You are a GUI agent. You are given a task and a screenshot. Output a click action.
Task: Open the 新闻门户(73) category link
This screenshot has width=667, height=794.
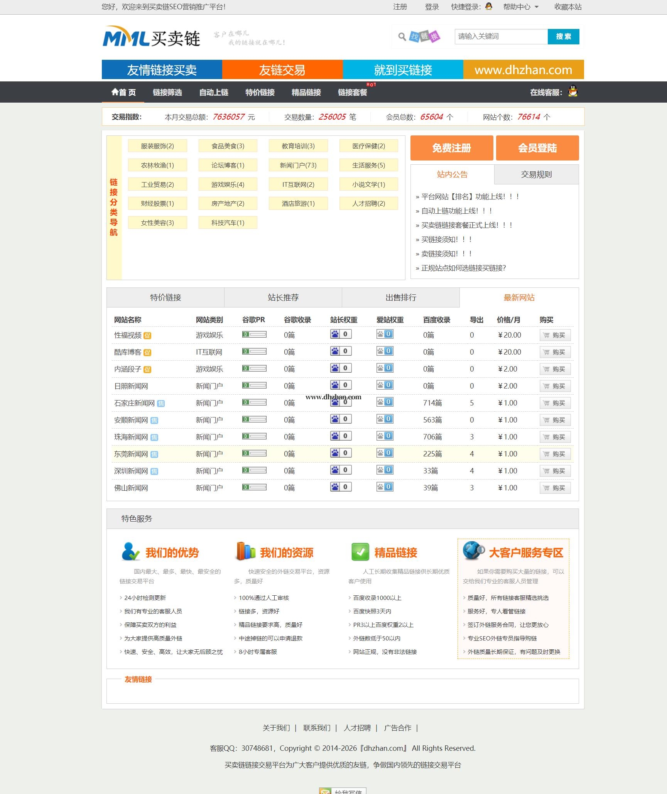298,165
